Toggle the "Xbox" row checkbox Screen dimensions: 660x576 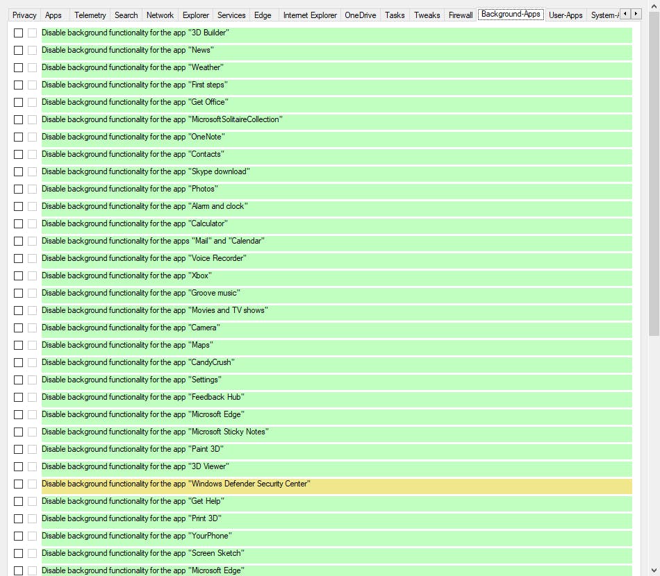tap(18, 276)
